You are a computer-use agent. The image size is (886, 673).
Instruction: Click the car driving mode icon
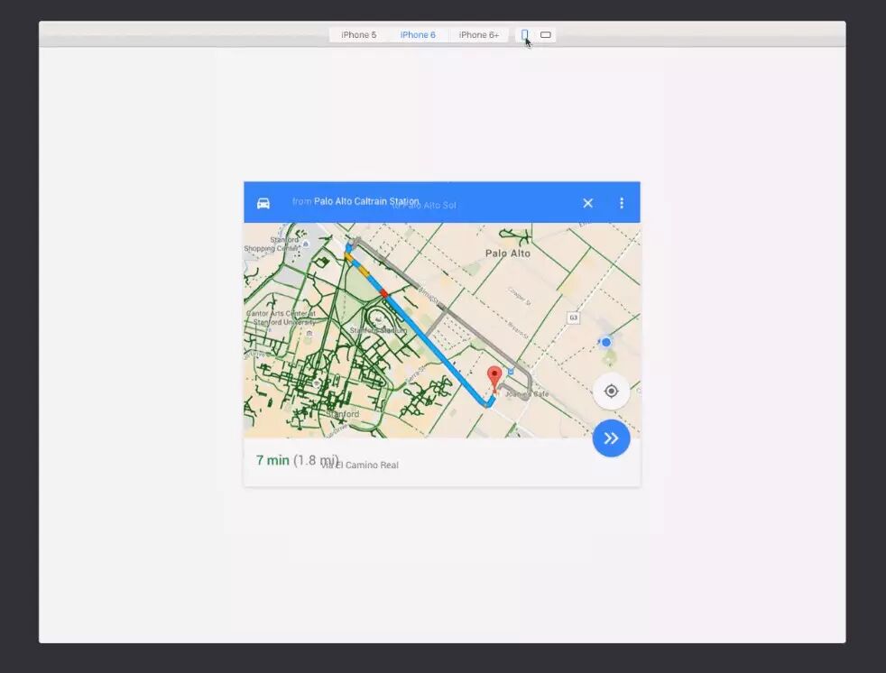[x=263, y=203]
